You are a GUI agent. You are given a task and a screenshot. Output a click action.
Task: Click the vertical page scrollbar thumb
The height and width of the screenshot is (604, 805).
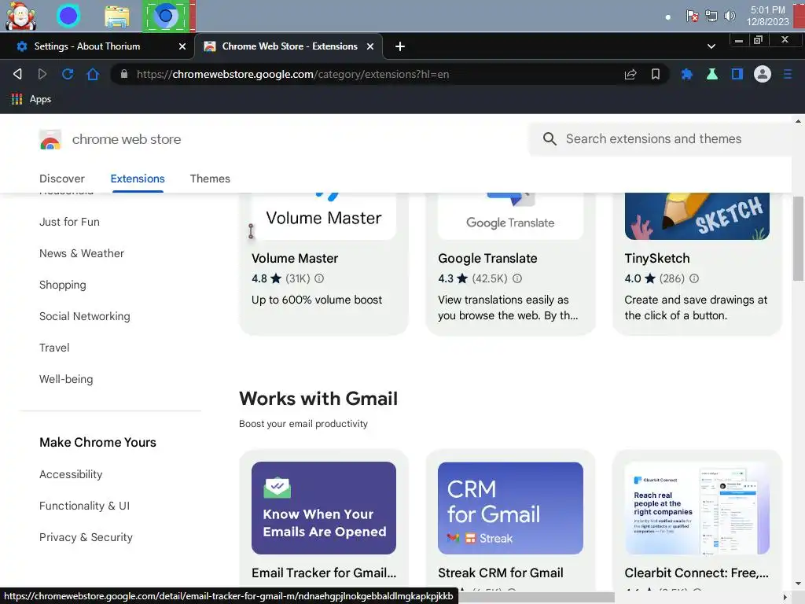point(798,239)
